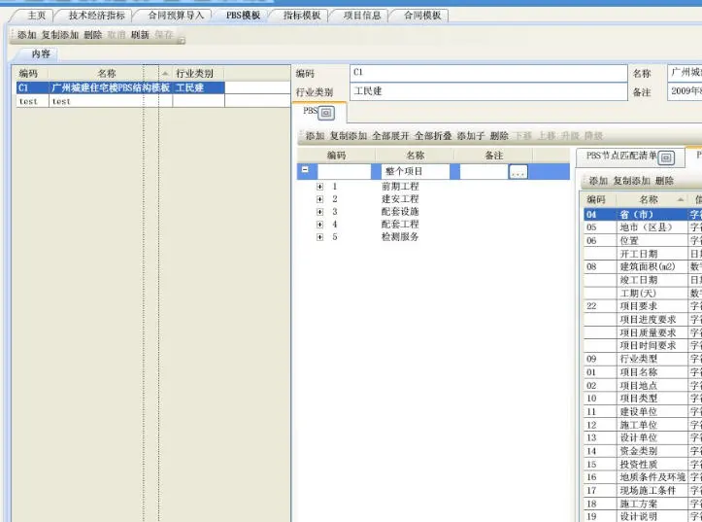Image resolution: width=702 pixels, height=522 pixels.
Task: Click the ellipsis button in 备注 cell
Action: [x=518, y=172]
